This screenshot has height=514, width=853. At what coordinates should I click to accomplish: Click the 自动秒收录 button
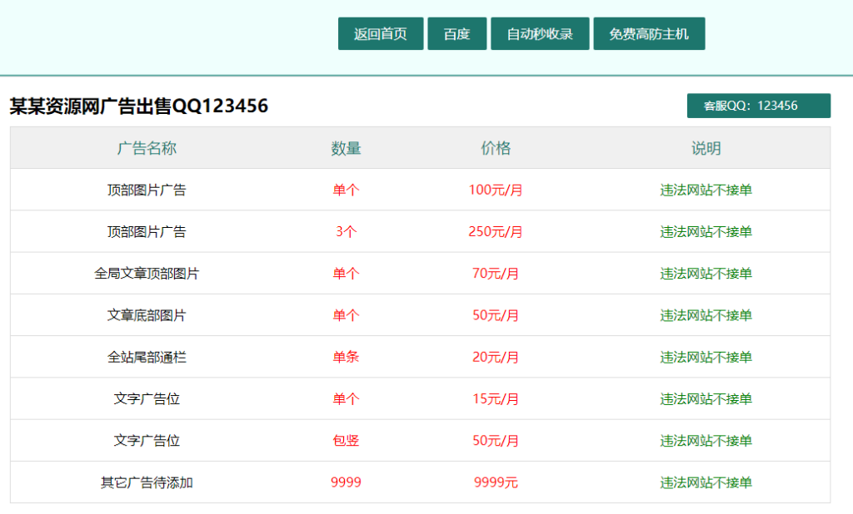point(539,33)
